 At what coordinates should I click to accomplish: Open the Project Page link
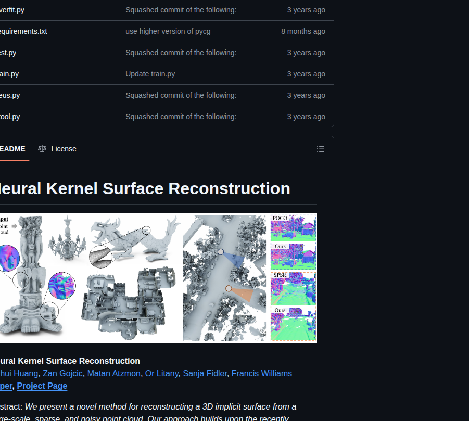click(42, 386)
